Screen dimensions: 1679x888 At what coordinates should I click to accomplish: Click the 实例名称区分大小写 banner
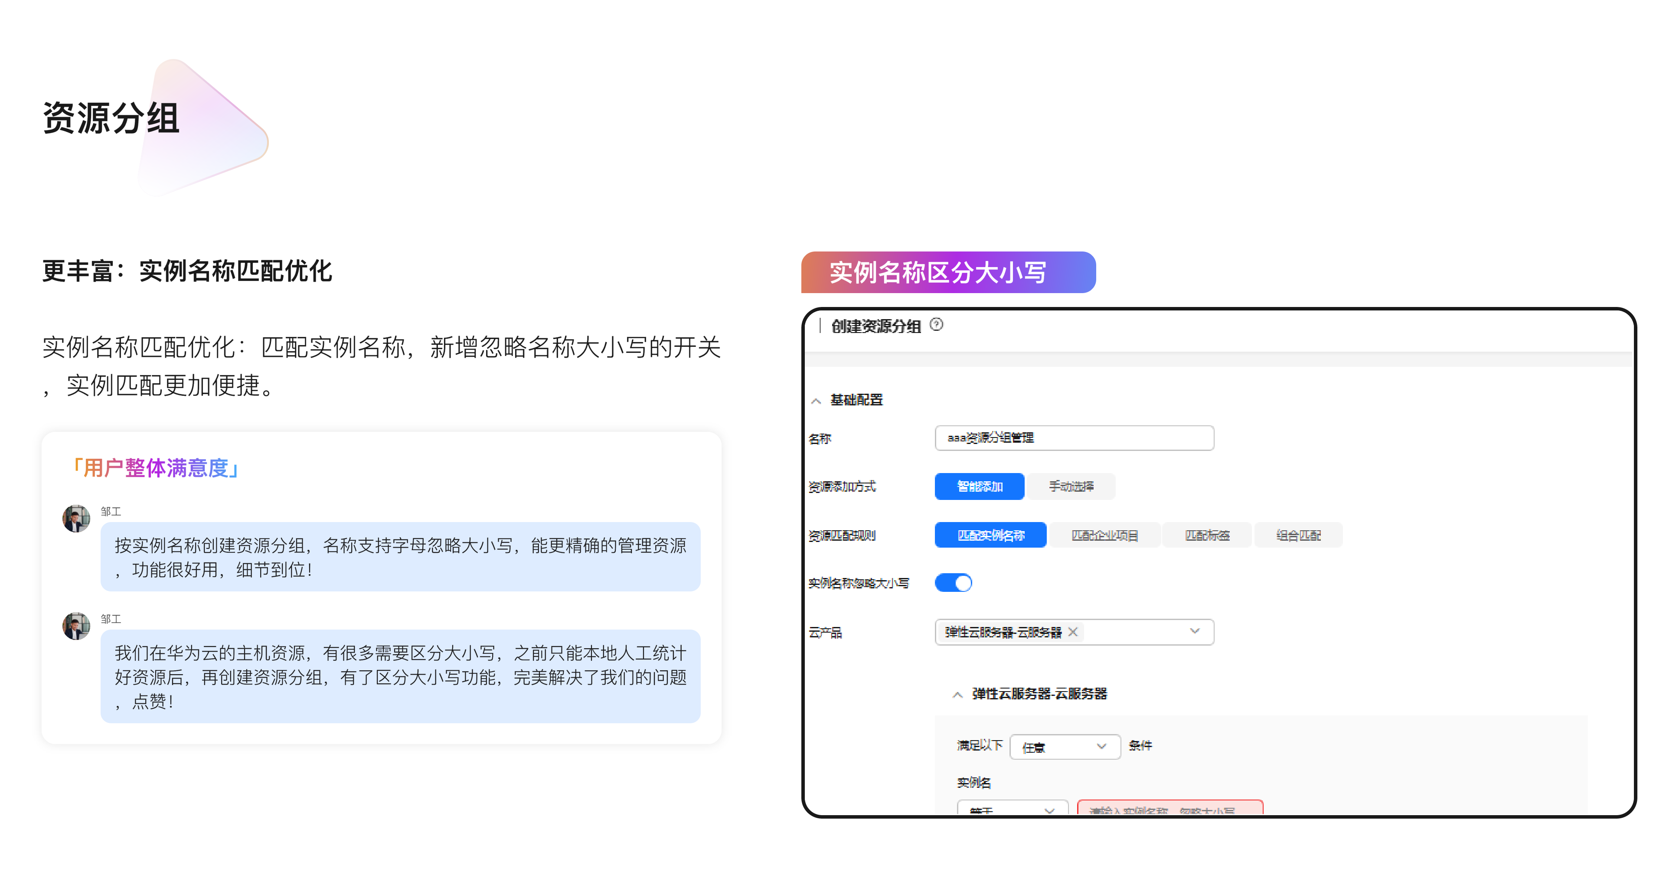(x=948, y=272)
